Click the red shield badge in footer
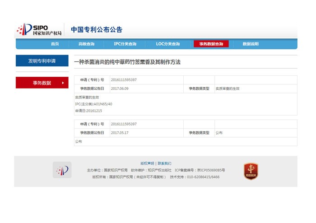Viewport: 316px width, 223px height. 251,171
